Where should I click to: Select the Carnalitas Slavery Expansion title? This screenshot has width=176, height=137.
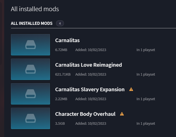(90, 90)
